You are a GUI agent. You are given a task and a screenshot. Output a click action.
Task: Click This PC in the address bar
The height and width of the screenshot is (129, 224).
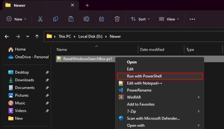(x=65, y=36)
